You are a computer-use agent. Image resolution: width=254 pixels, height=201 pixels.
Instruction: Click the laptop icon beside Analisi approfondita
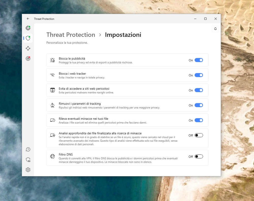tap(53, 135)
